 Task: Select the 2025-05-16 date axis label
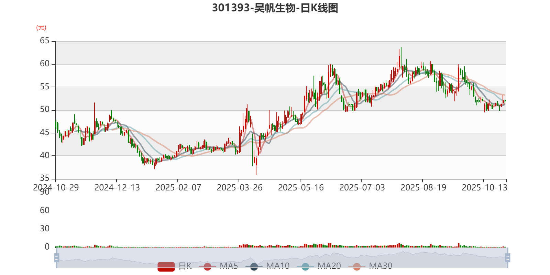point(301,187)
